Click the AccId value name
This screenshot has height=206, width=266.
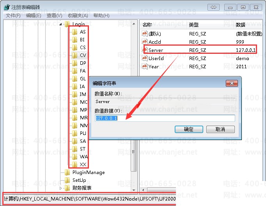[155, 42]
